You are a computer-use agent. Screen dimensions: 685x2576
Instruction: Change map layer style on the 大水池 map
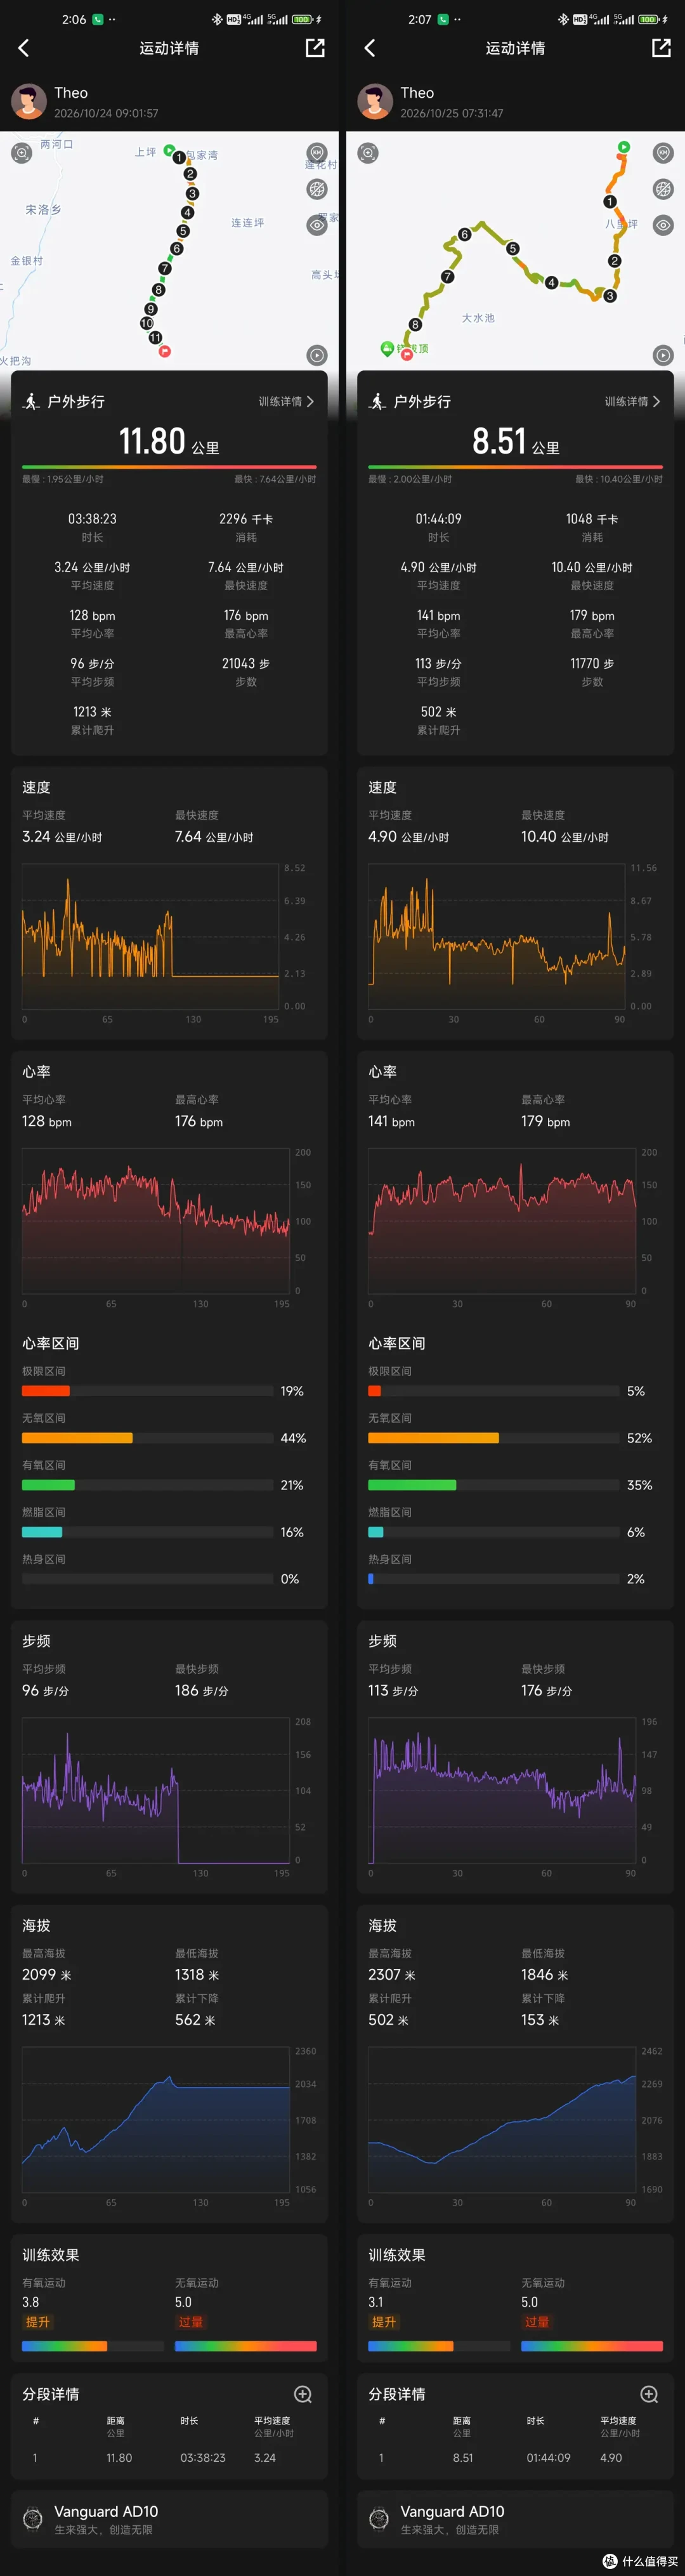tap(663, 189)
